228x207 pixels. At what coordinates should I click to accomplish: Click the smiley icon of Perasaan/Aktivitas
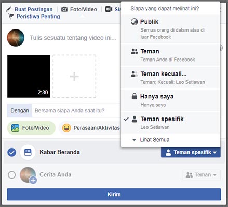click(66, 128)
